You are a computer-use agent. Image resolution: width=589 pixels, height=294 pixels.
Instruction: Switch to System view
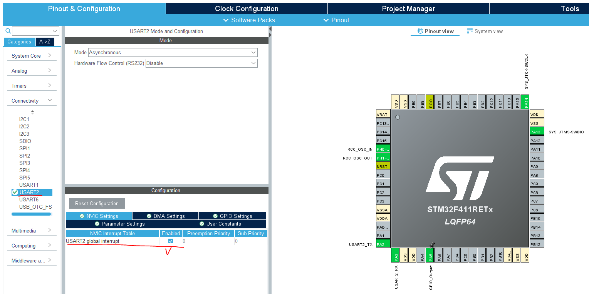coord(485,31)
